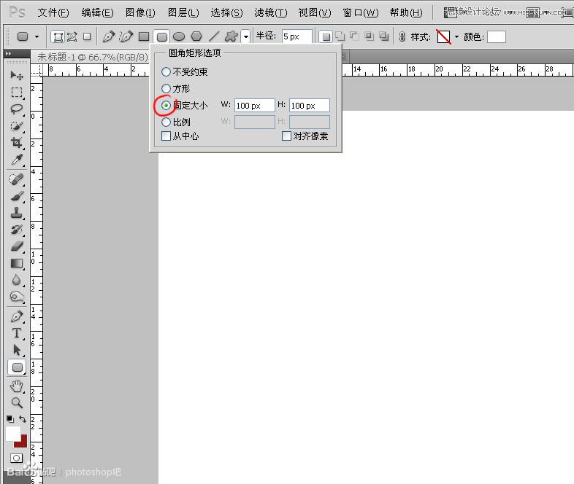
Task: Open geometry options dropdown arrow
Action: (246, 36)
